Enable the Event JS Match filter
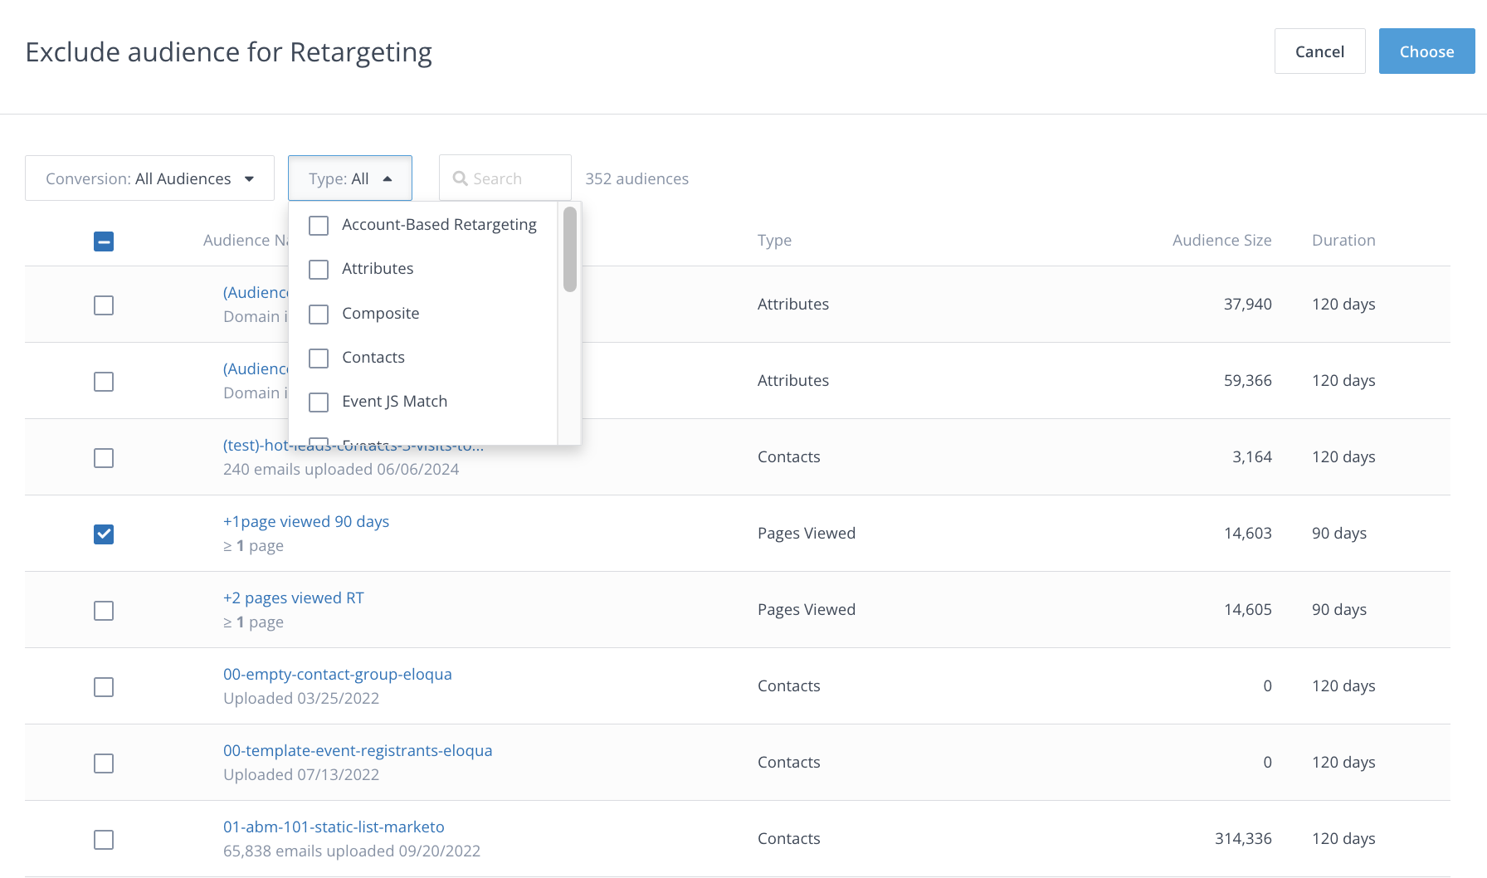The width and height of the screenshot is (1487, 878). click(319, 402)
